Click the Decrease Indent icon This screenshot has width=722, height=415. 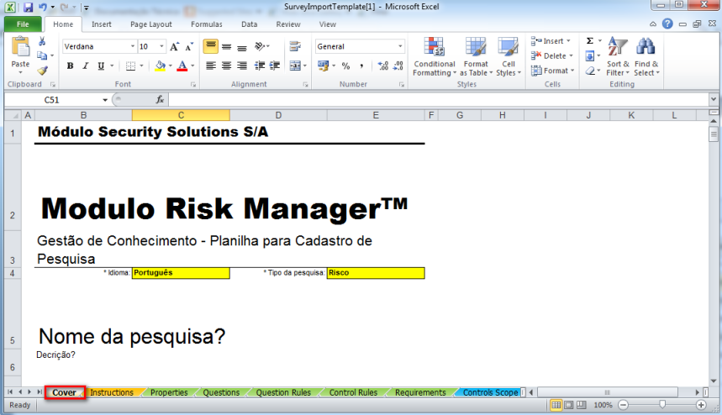260,66
